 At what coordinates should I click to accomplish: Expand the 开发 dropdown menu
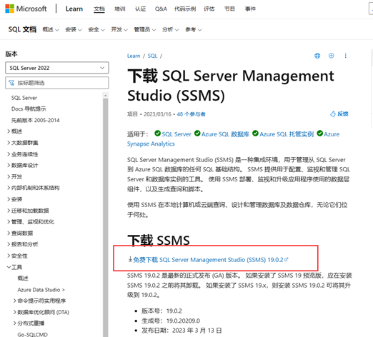(119, 29)
